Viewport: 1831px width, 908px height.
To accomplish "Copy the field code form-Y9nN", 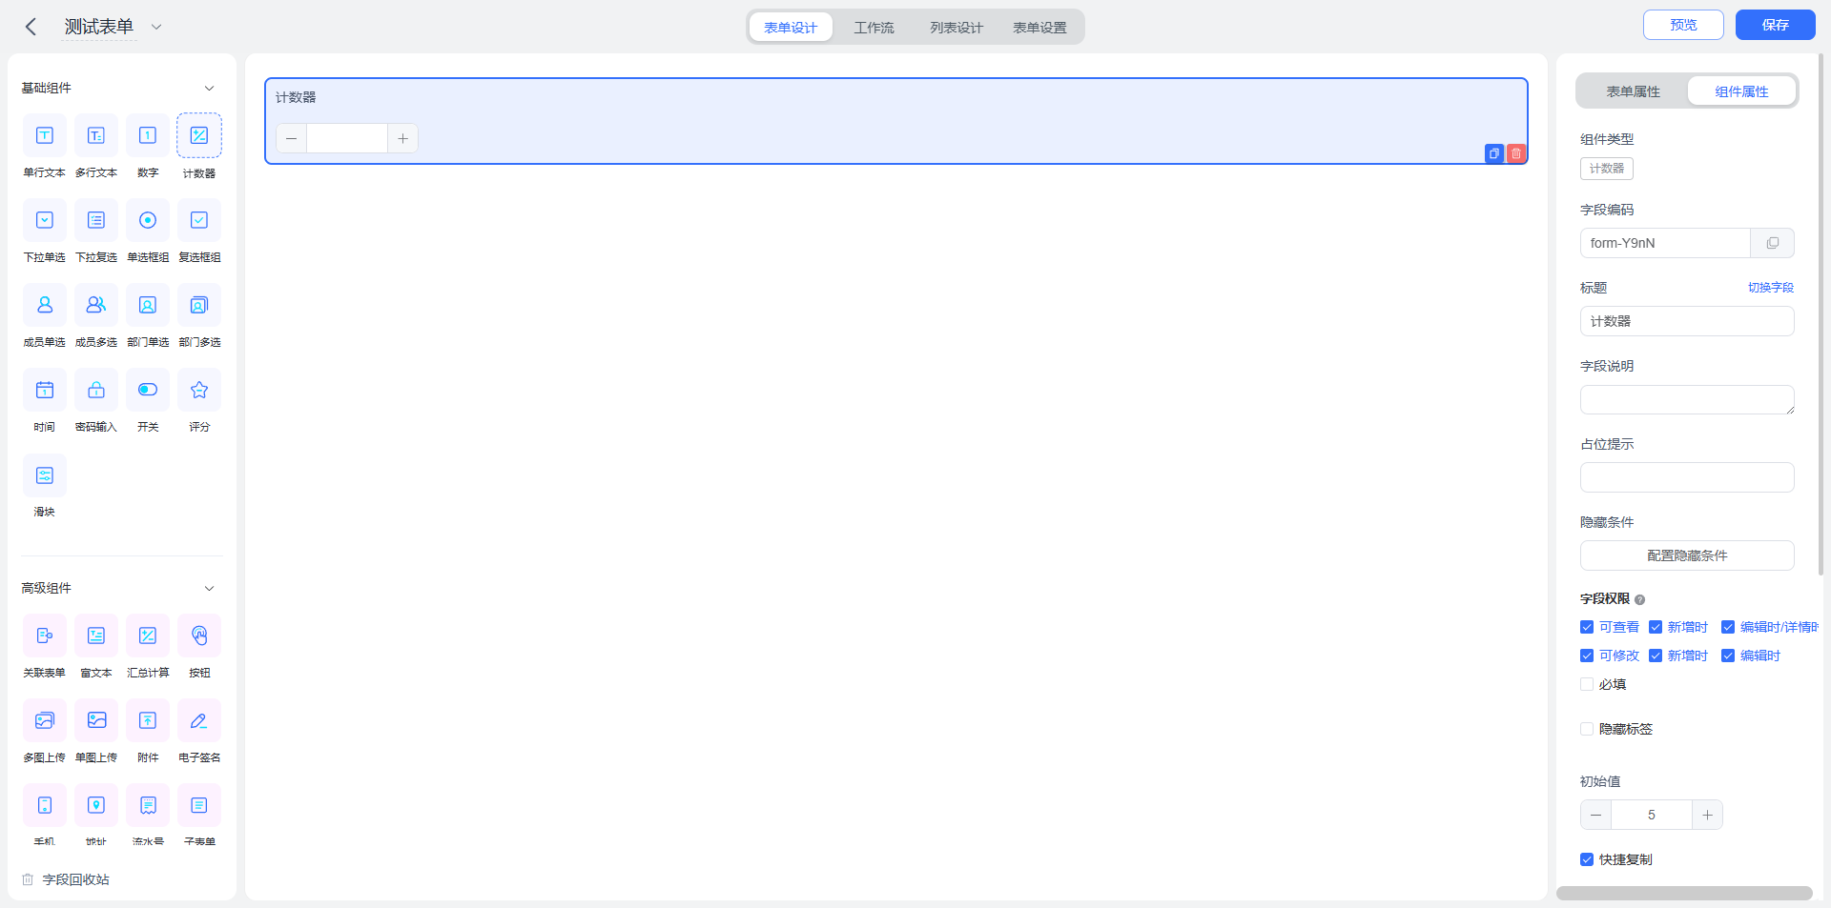I will (1772, 243).
